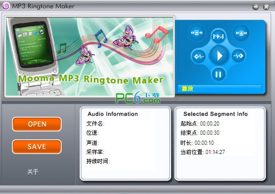Open the 关于 about link
The image size is (275, 194).
tap(33, 171)
